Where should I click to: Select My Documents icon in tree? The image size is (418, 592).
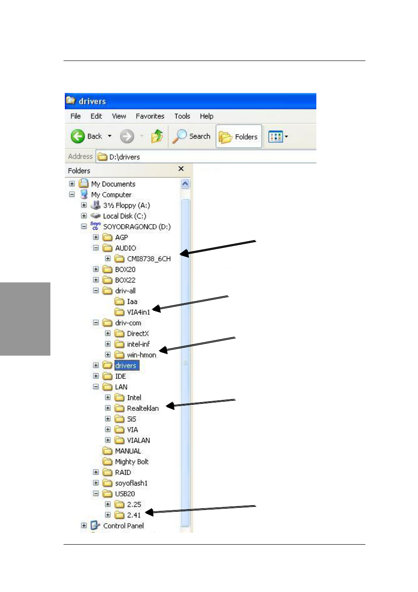point(83,183)
